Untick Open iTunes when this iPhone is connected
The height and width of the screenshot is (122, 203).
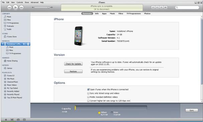coord(88,89)
